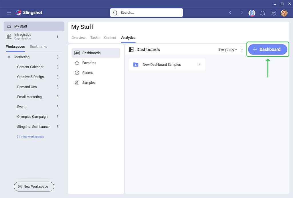Go forward with the right arrow
Image resolution: width=293 pixels, height=198 pixels.
tap(241, 13)
